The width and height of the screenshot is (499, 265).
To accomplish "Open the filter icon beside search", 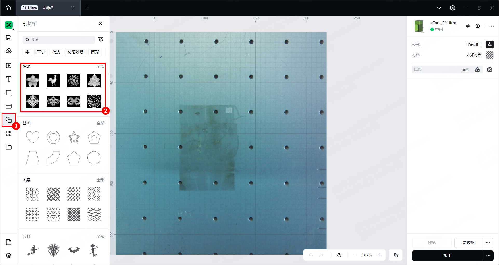I will (x=101, y=39).
